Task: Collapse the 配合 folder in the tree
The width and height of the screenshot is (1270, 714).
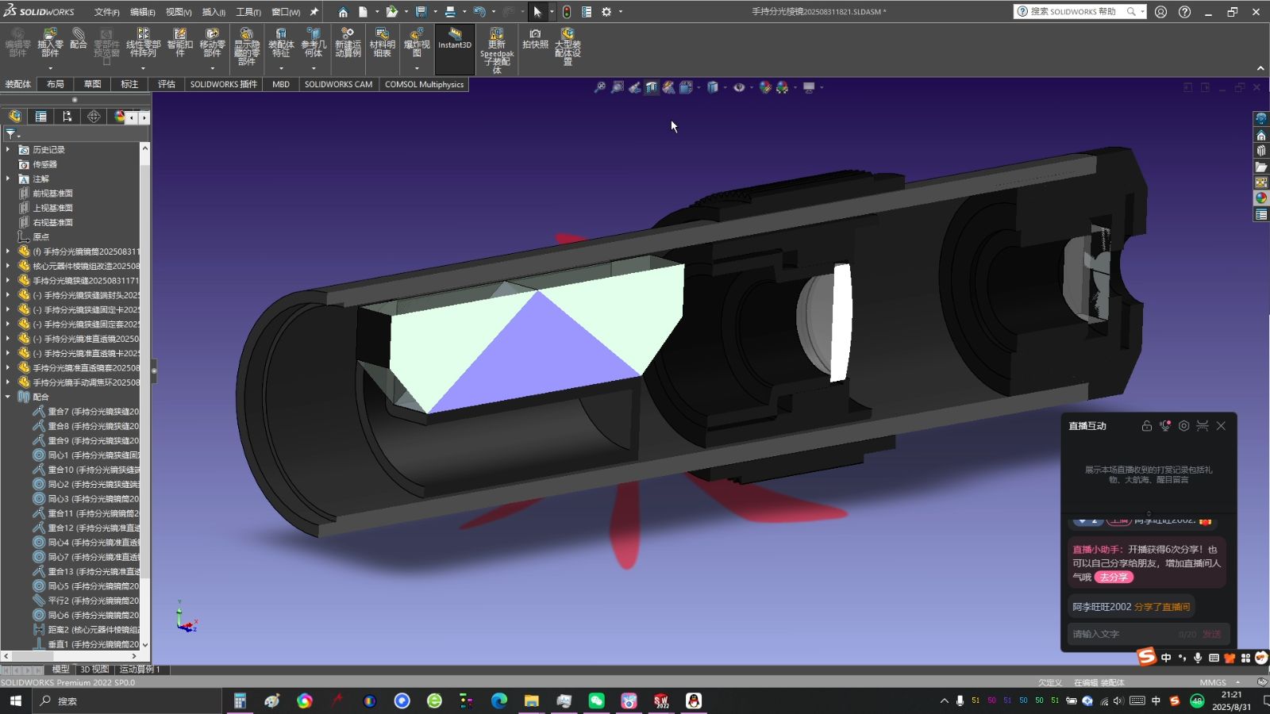Action: [x=8, y=397]
